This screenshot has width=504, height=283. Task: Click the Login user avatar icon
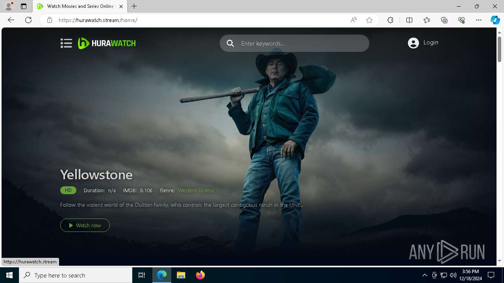tap(413, 43)
